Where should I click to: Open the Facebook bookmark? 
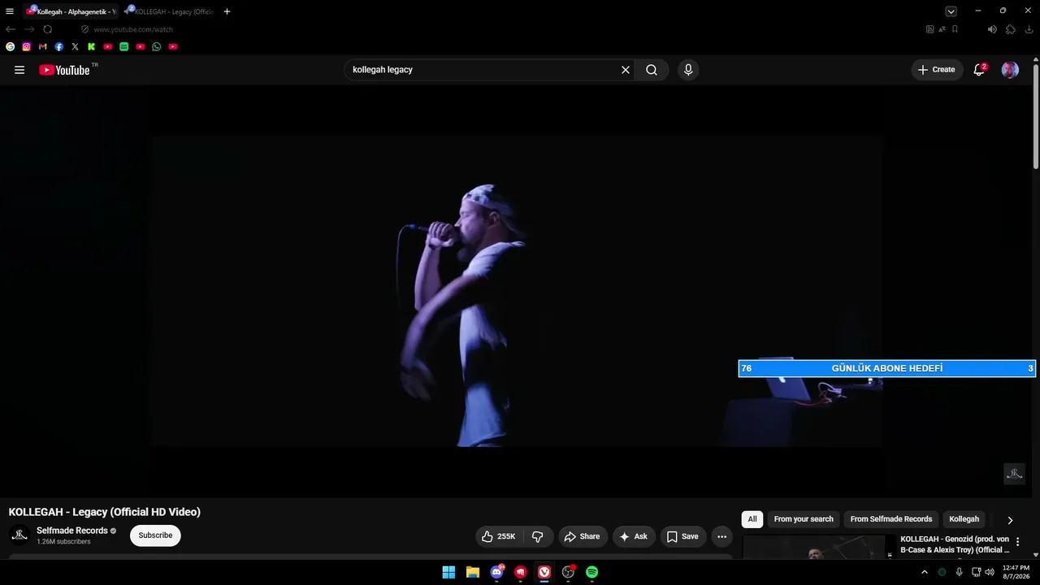tap(59, 47)
